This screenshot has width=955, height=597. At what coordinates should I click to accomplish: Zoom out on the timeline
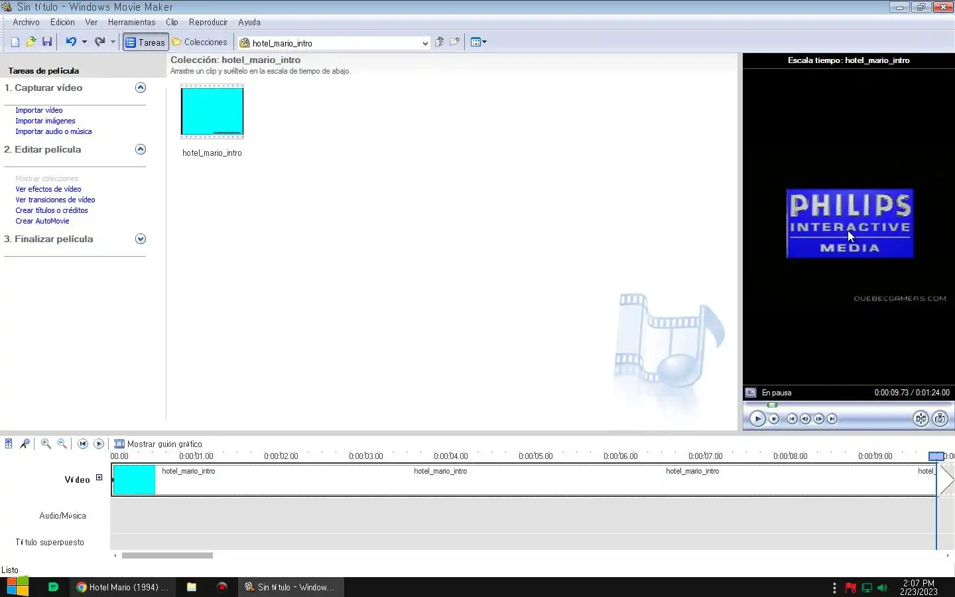[x=62, y=444]
